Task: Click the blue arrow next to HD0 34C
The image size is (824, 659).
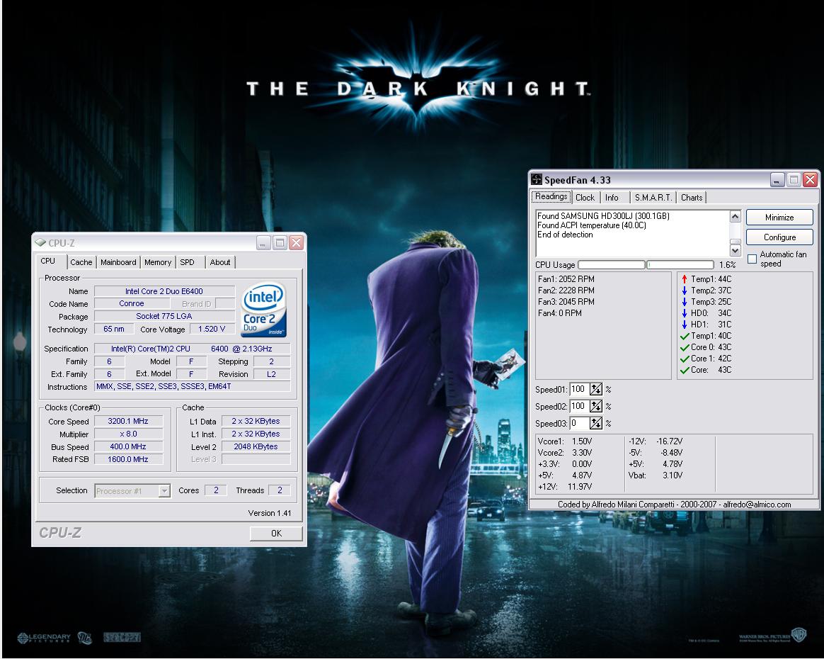Action: tap(685, 313)
